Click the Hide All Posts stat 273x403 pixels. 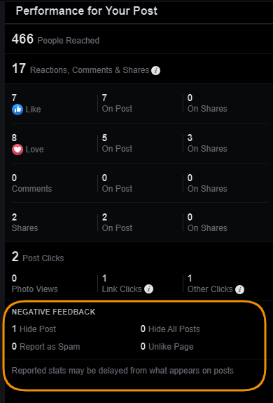point(170,329)
